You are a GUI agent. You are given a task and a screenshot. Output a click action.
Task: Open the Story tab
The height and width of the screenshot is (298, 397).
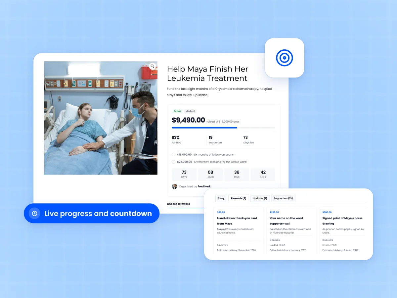point(221,198)
